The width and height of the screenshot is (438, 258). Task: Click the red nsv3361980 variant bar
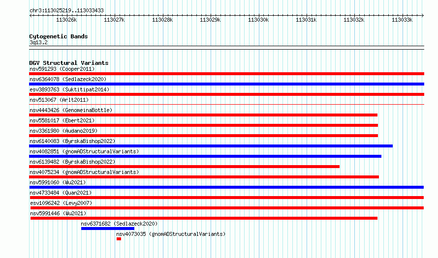204,136
